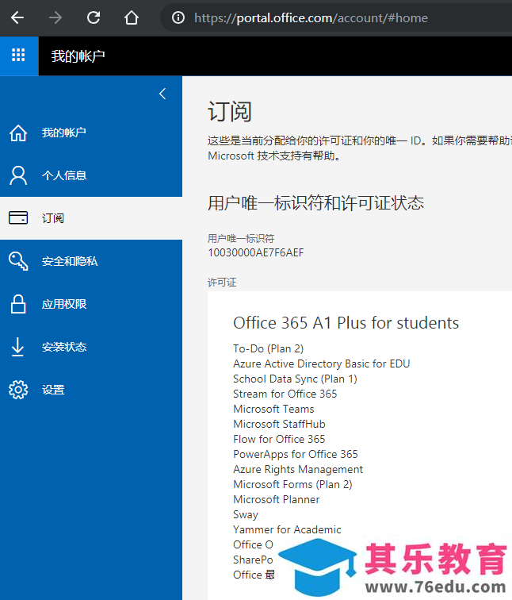This screenshot has width=512, height=600.
Task: Click the Microsoft Planner entry
Action: point(277,499)
